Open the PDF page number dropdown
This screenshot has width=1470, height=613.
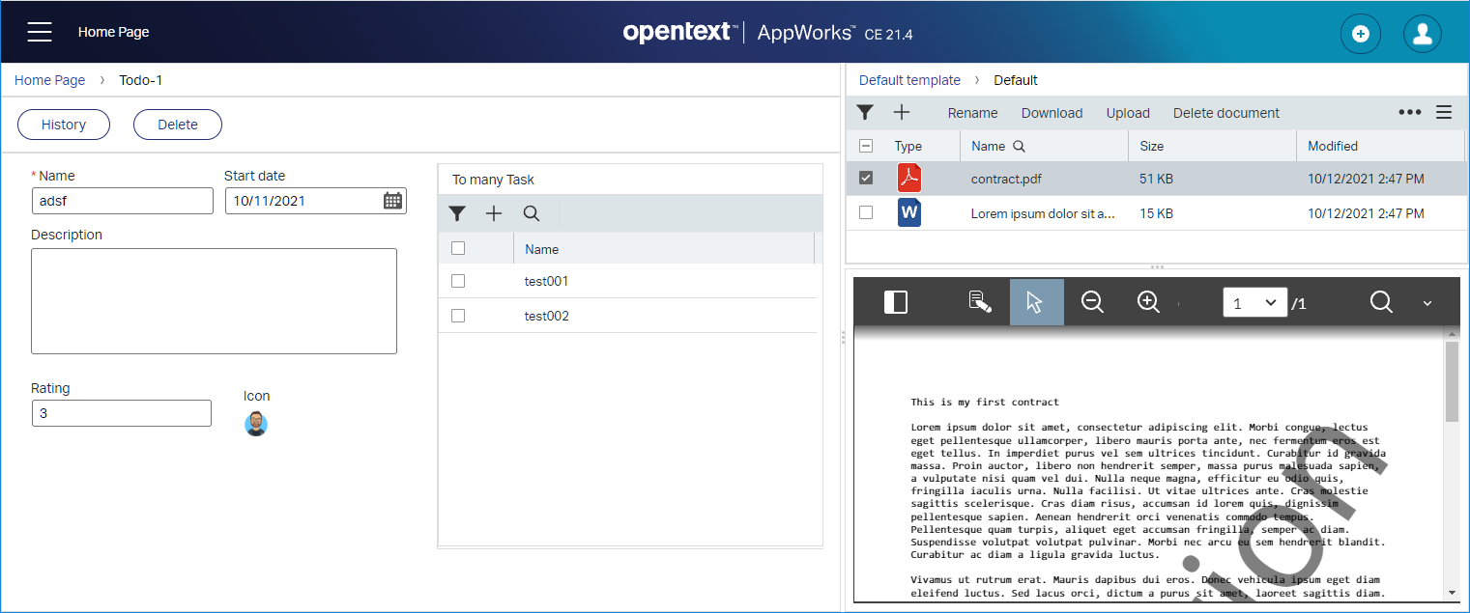tap(1254, 303)
